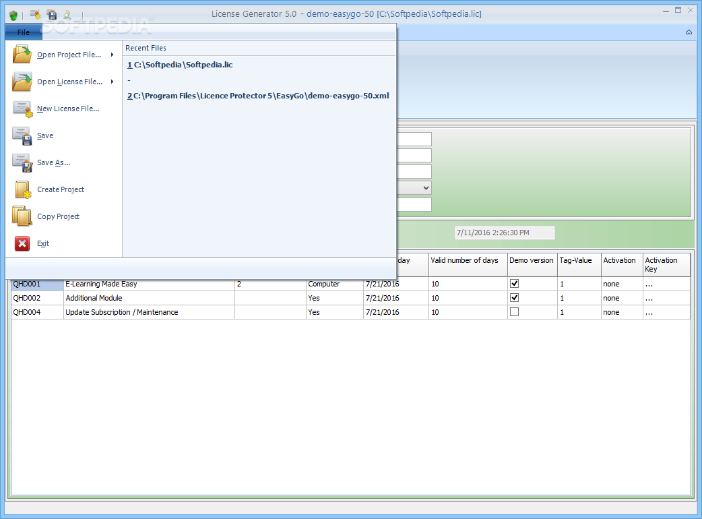The width and height of the screenshot is (702, 519).
Task: Click the E-Learning Made Easy cell
Action: pos(149,284)
